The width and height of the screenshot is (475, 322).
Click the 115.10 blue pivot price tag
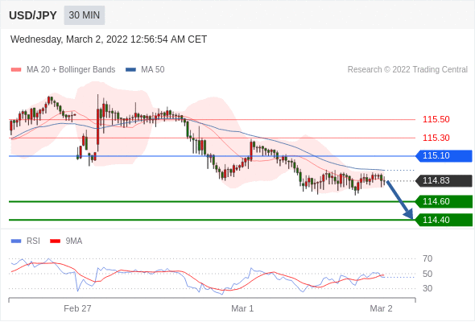tap(444, 155)
